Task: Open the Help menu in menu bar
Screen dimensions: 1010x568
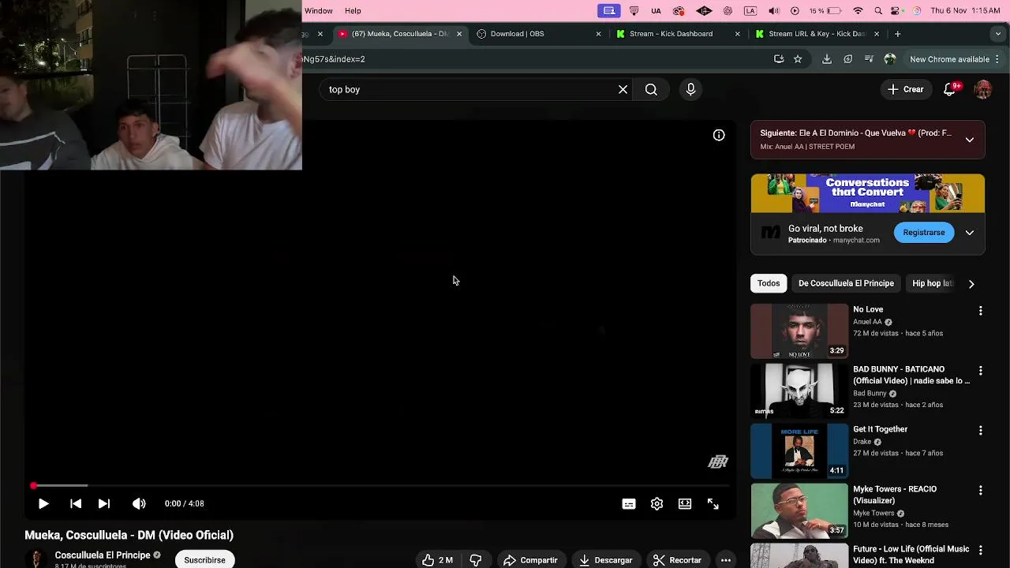Action: click(353, 11)
